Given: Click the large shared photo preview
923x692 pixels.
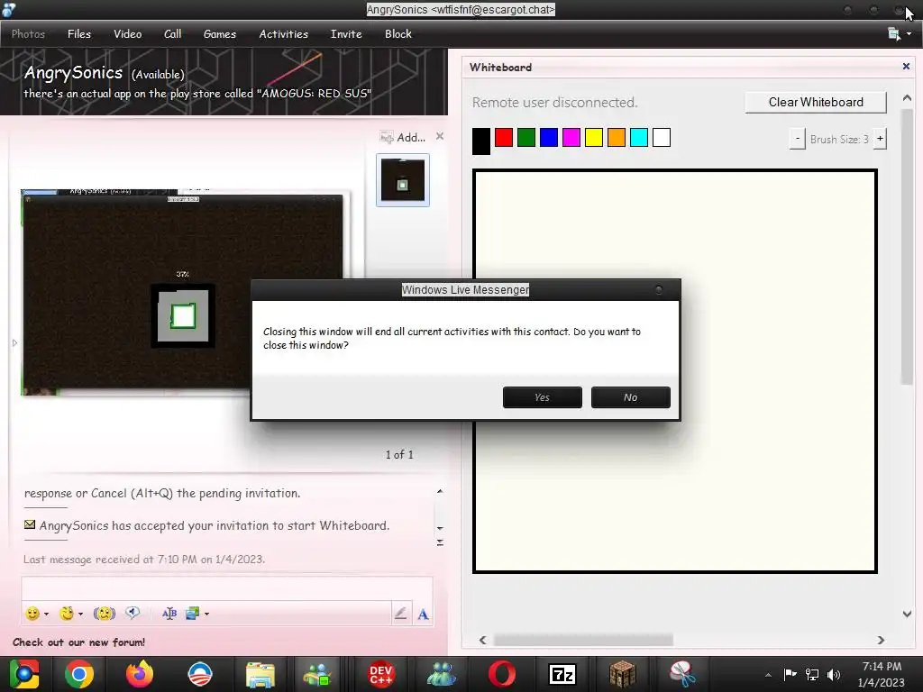Looking at the screenshot, I should tap(182, 293).
